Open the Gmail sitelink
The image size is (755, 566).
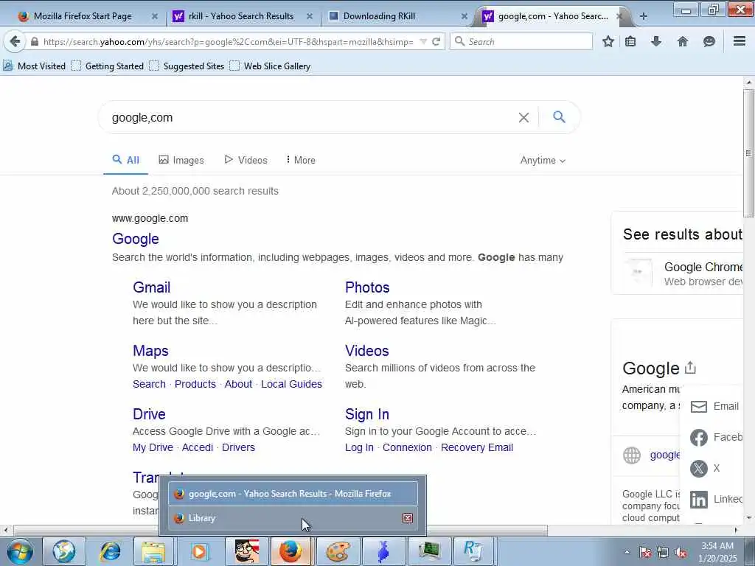pyautogui.click(x=152, y=287)
